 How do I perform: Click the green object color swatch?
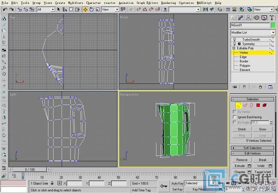pyautogui.click(x=273, y=25)
